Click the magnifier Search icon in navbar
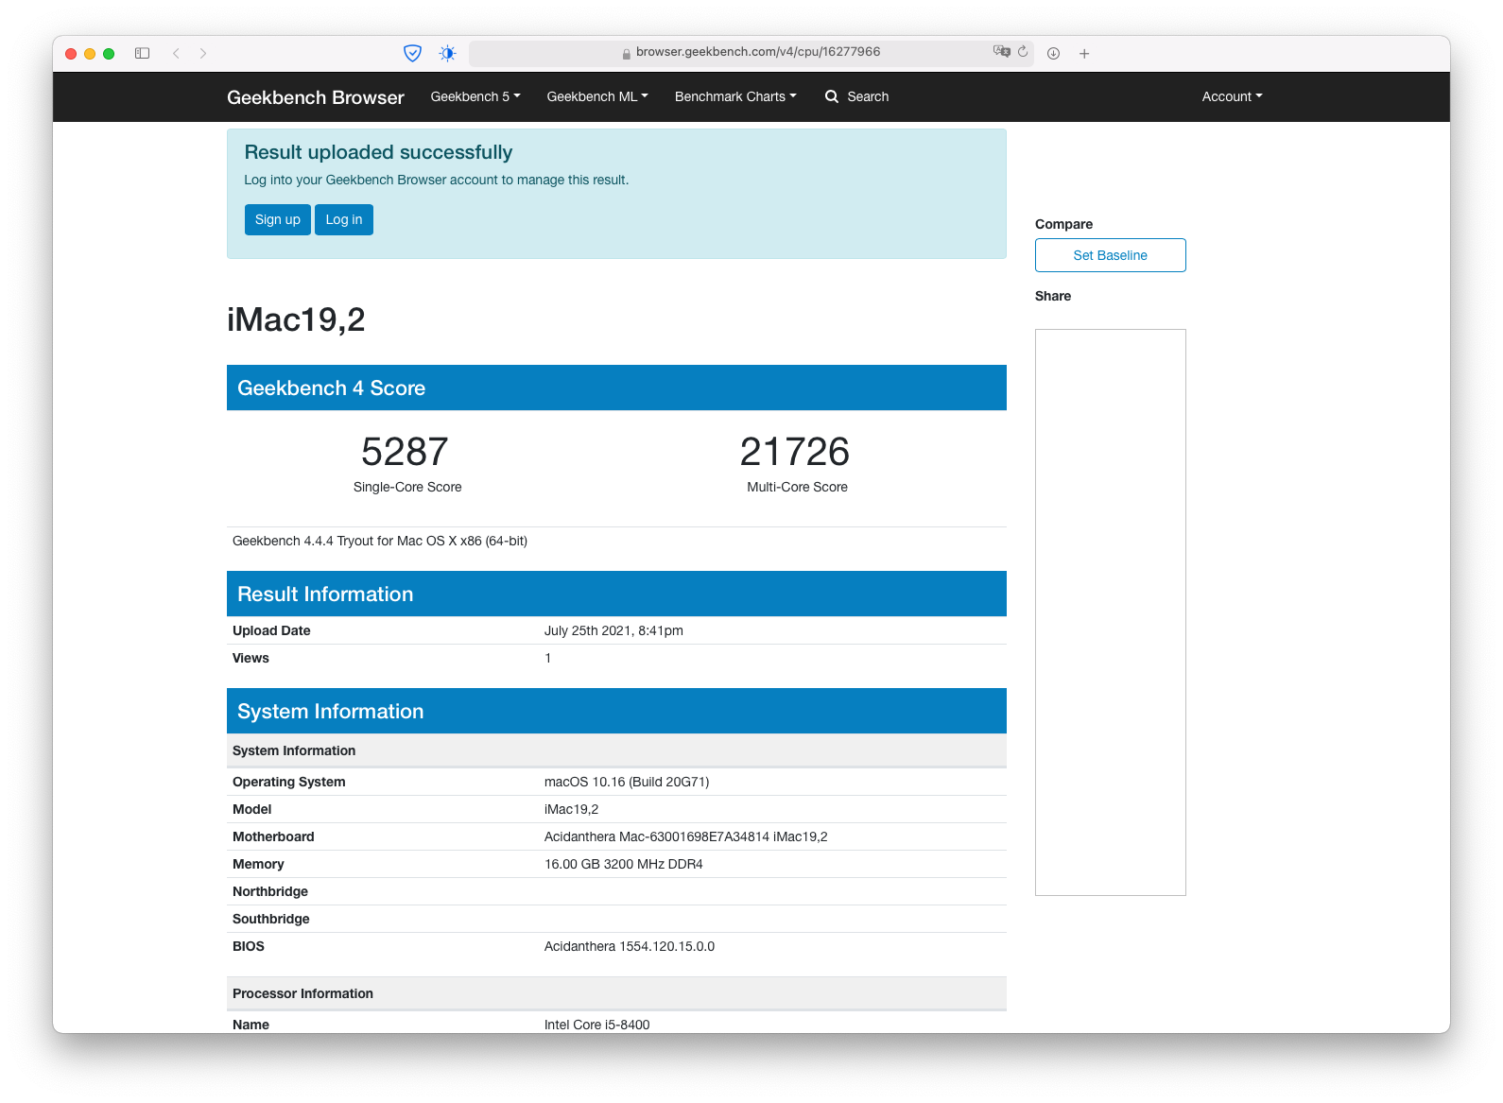The width and height of the screenshot is (1503, 1103). click(x=832, y=96)
